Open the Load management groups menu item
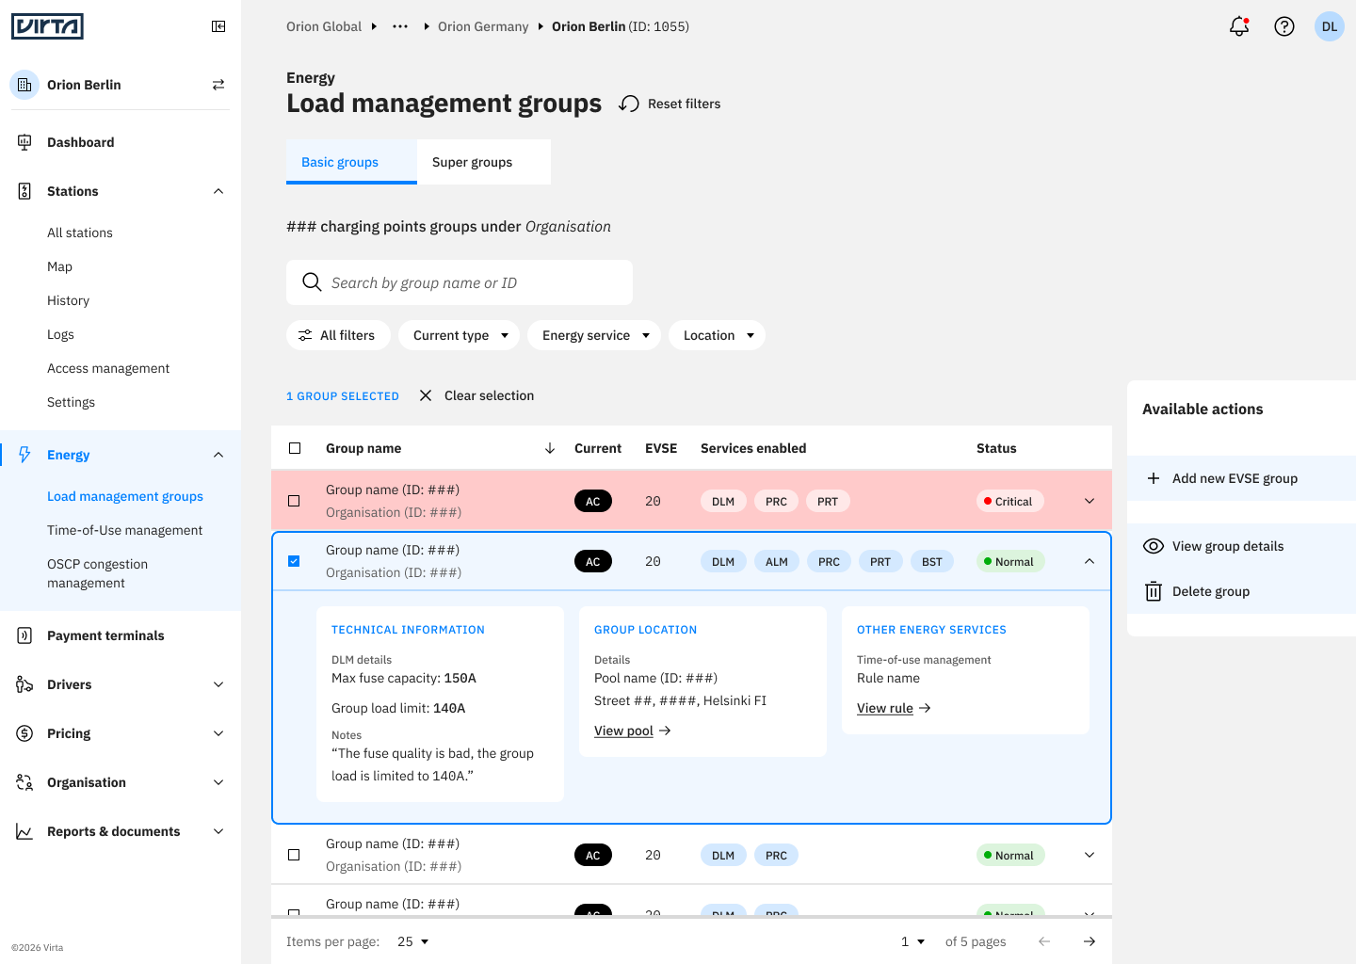Viewport: 1356px width, 964px height. click(125, 496)
